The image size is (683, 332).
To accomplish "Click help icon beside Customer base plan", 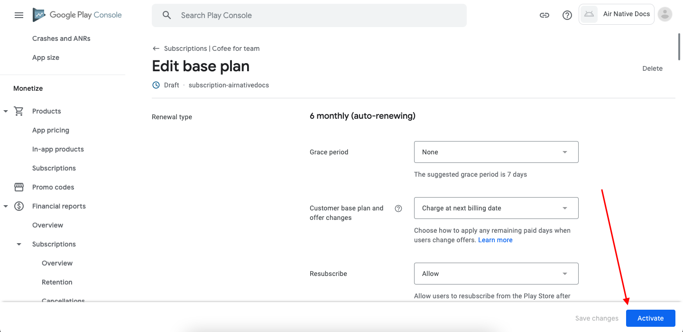I will point(398,208).
